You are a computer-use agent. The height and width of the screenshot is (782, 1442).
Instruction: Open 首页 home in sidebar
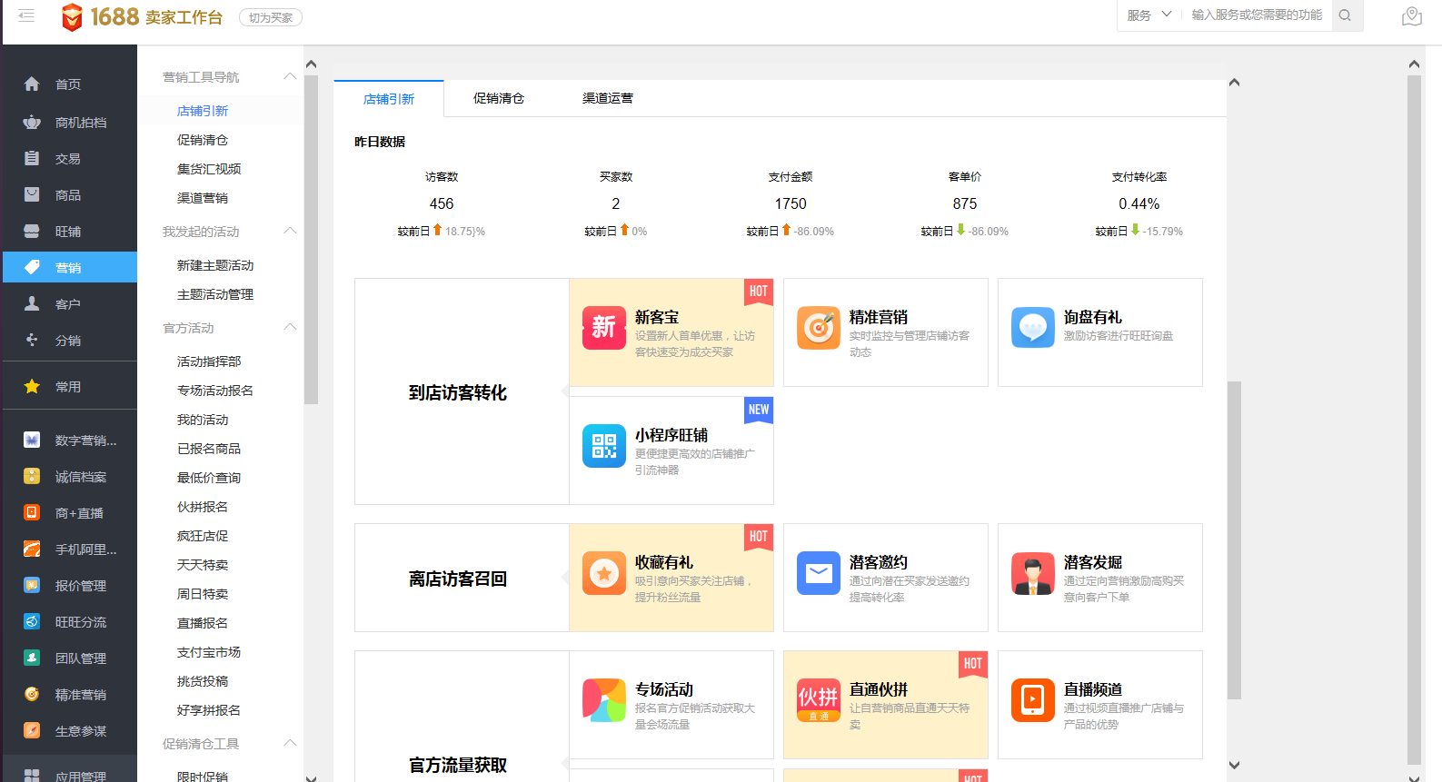click(68, 84)
